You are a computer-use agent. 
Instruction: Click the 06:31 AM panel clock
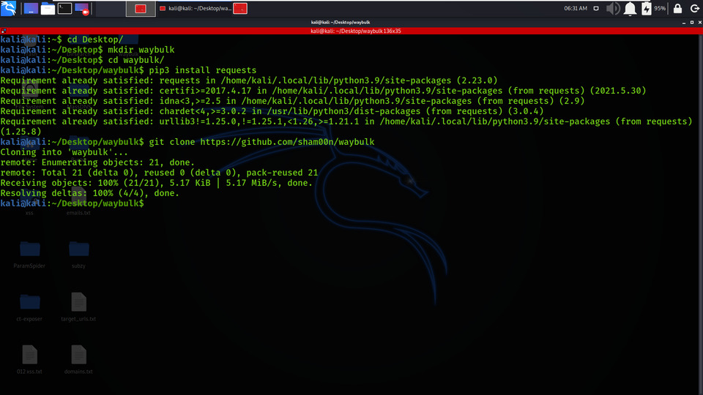point(576,9)
